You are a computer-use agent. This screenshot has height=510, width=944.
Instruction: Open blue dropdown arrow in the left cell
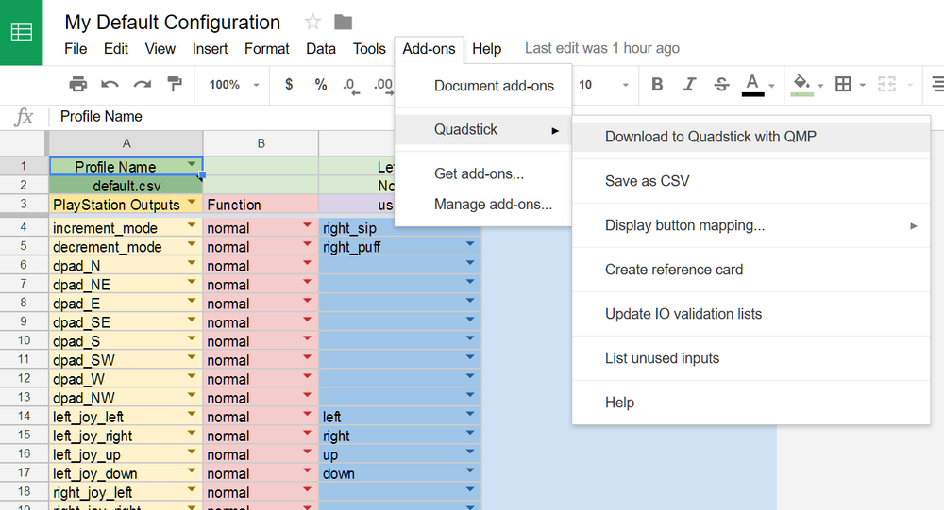470,414
